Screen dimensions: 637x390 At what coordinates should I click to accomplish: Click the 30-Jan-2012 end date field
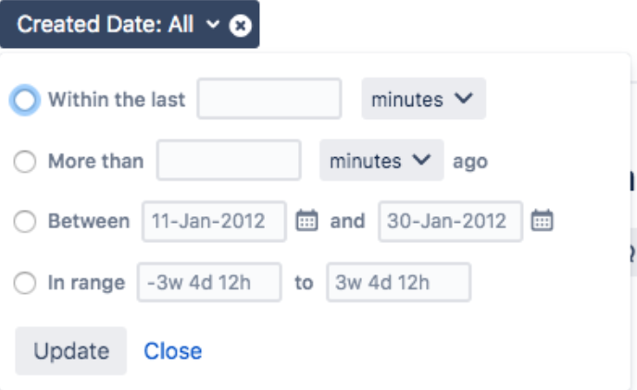point(451,222)
